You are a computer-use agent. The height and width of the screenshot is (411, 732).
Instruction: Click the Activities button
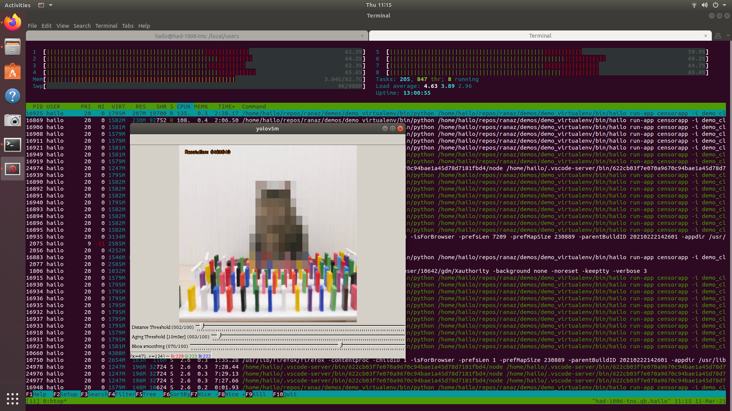point(18,5)
